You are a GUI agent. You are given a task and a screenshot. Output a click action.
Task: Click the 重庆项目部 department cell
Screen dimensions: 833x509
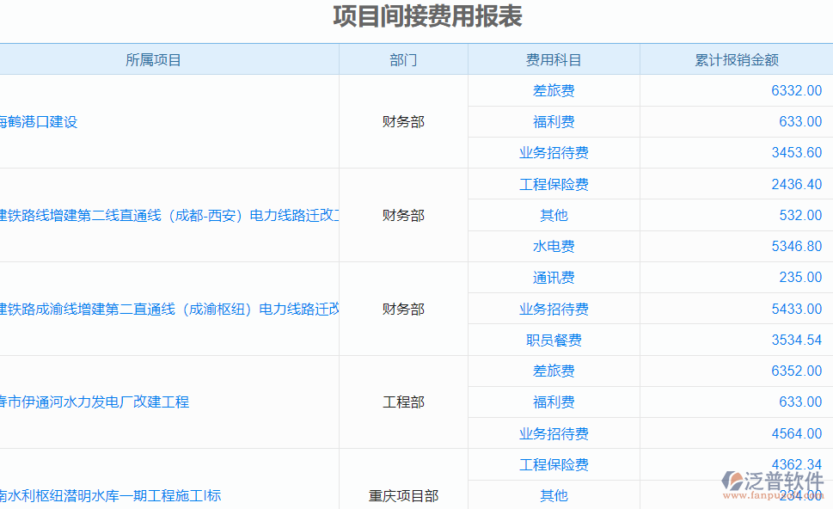click(x=402, y=495)
